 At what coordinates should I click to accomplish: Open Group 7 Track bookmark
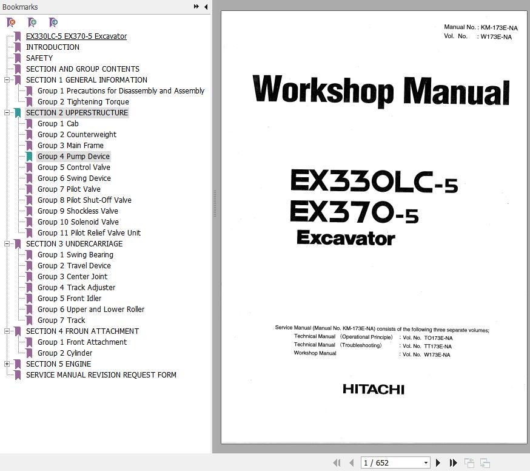point(61,320)
